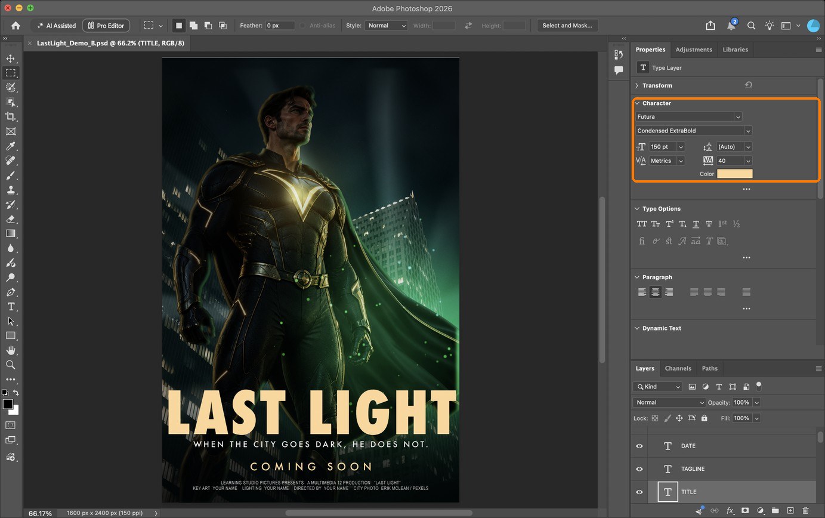Lock all for layer padlock

pyautogui.click(x=705, y=418)
